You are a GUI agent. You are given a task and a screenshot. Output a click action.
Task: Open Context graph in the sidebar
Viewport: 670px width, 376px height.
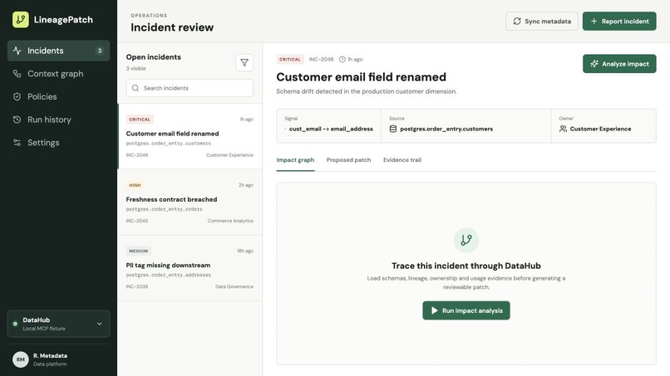[x=58, y=73]
